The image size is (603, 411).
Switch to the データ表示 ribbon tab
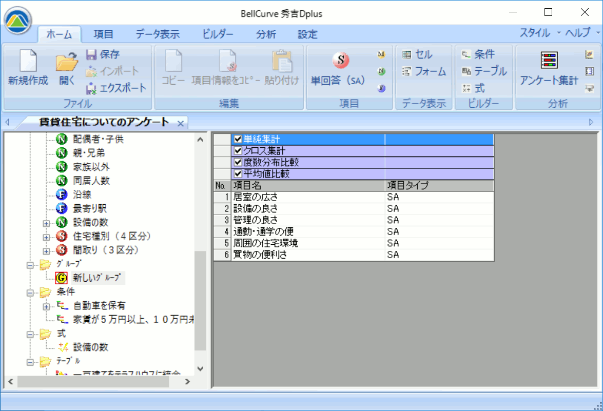(158, 34)
